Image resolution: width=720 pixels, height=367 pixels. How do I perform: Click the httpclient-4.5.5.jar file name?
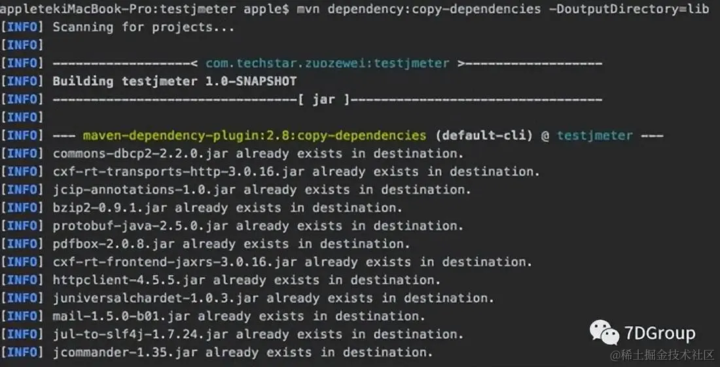129,280
